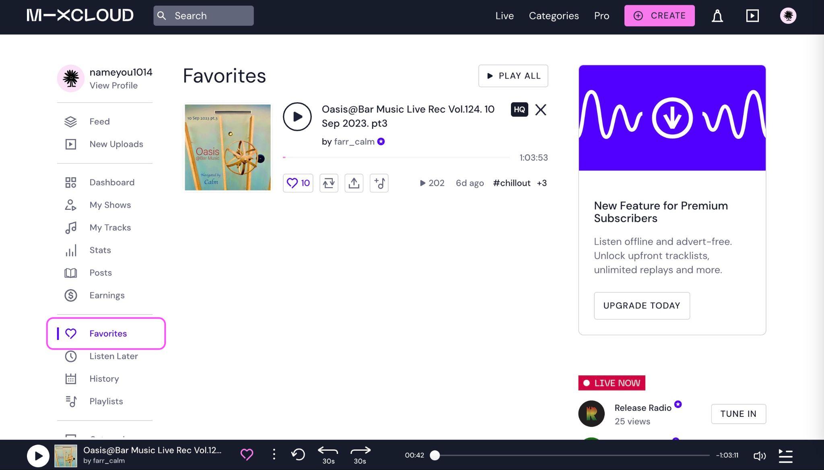Seek in the show's progress bar
The width and height of the screenshot is (824, 470).
click(x=396, y=157)
